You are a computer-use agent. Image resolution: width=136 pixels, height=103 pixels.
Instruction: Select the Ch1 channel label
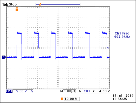(9, 91)
